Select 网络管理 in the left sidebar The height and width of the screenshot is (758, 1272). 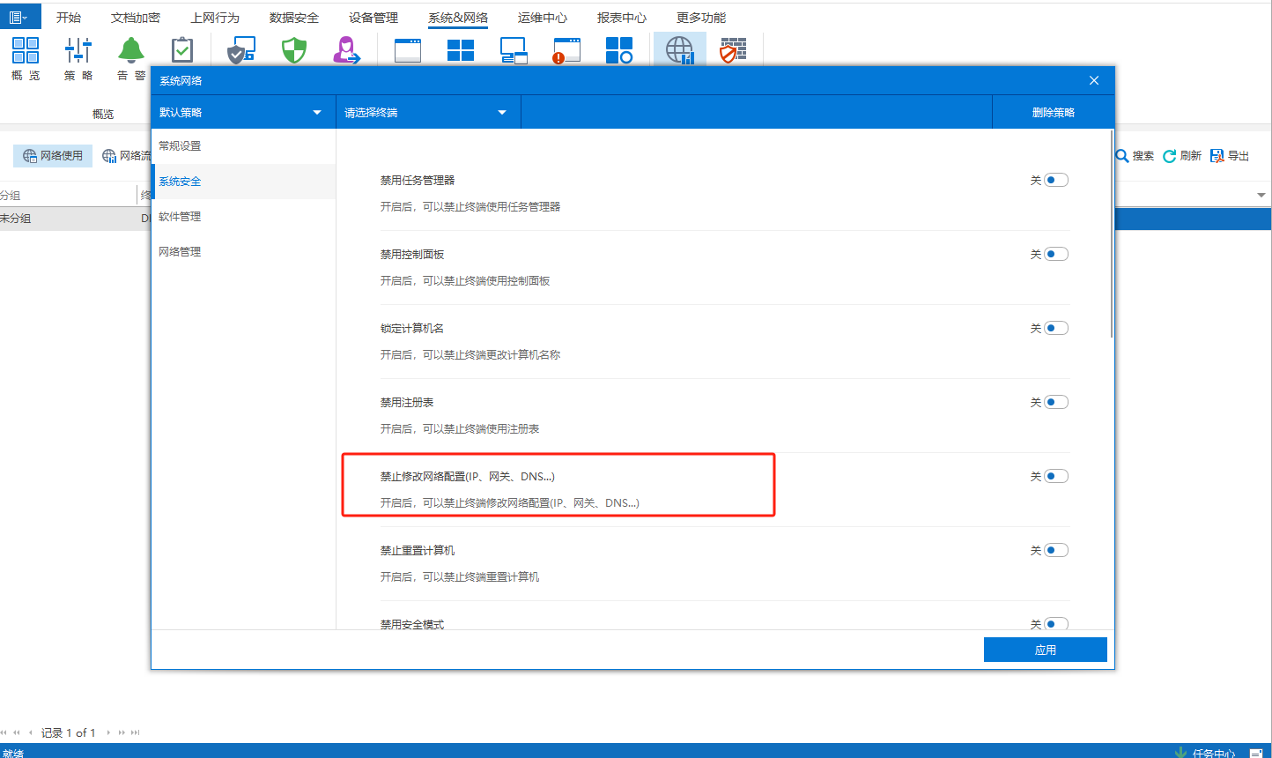point(180,252)
